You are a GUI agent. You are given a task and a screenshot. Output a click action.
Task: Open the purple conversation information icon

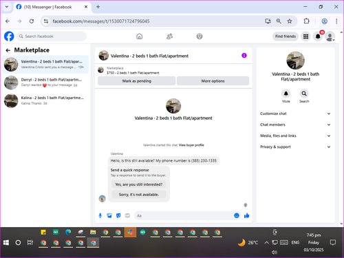(244, 56)
